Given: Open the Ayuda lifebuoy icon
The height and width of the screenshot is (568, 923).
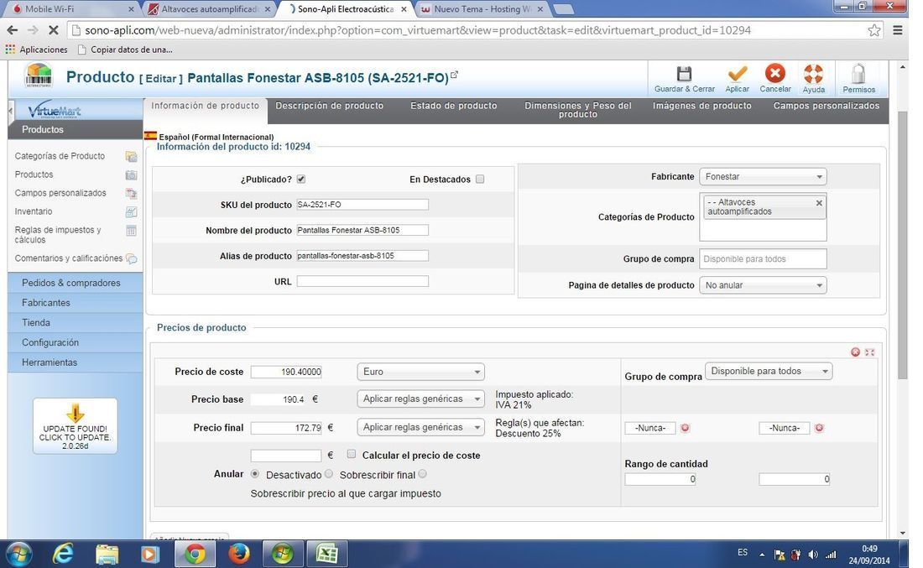Looking at the screenshot, I should [x=814, y=74].
